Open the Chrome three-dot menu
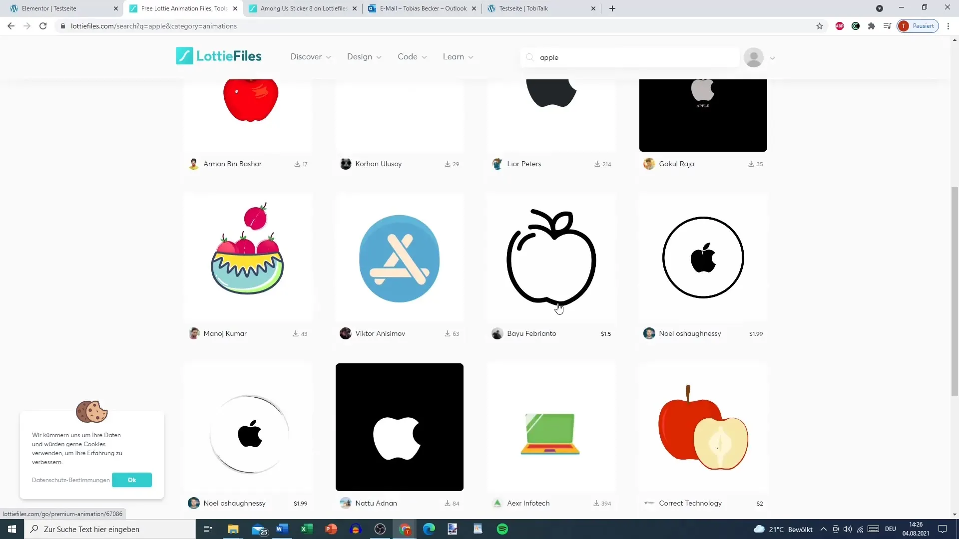Image resolution: width=959 pixels, height=539 pixels. tap(949, 26)
